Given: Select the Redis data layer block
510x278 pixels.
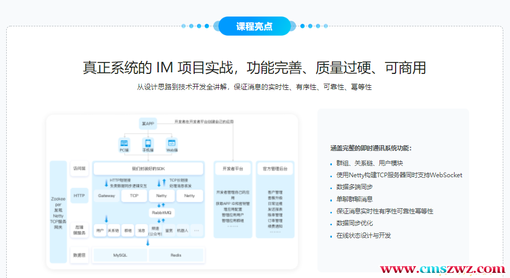Looking at the screenshot, I should (x=176, y=255).
